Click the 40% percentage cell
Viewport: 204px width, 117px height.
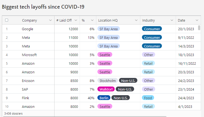pyautogui.click(x=91, y=98)
